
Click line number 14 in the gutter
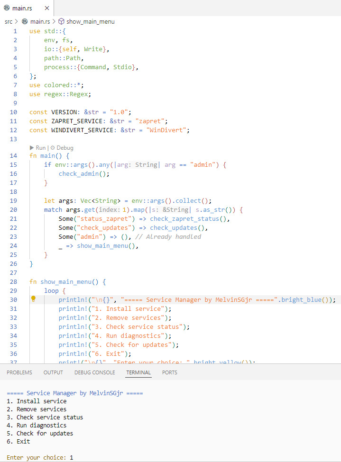[x=13, y=156]
